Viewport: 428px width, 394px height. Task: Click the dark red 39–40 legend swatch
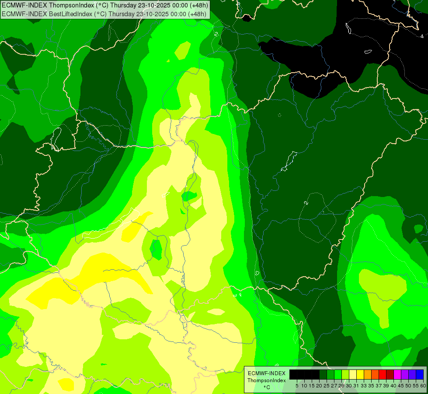pos(390,375)
